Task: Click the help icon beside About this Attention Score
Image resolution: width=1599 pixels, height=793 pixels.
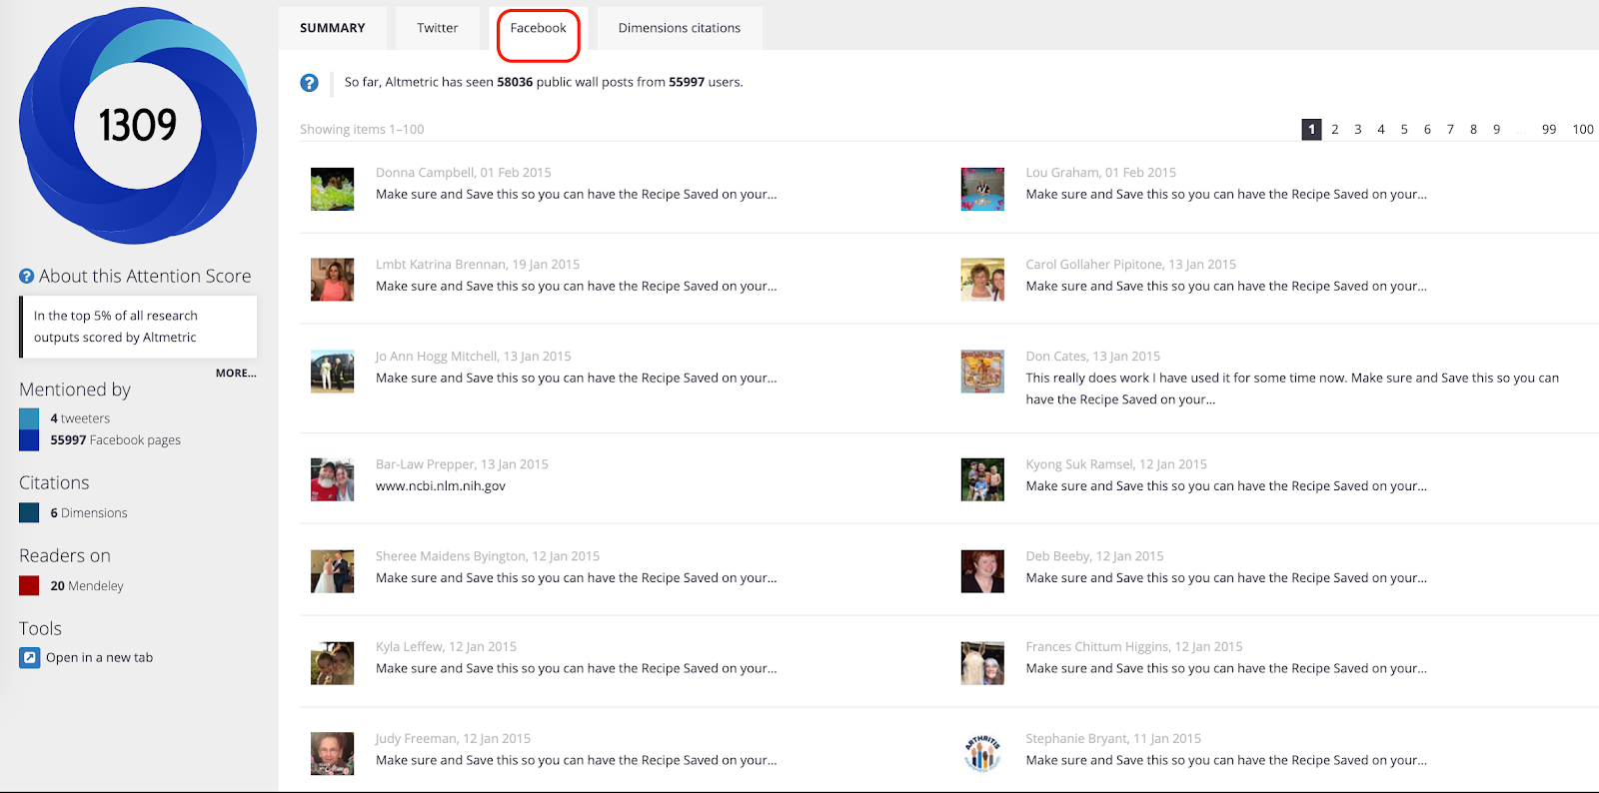Action: tap(27, 277)
